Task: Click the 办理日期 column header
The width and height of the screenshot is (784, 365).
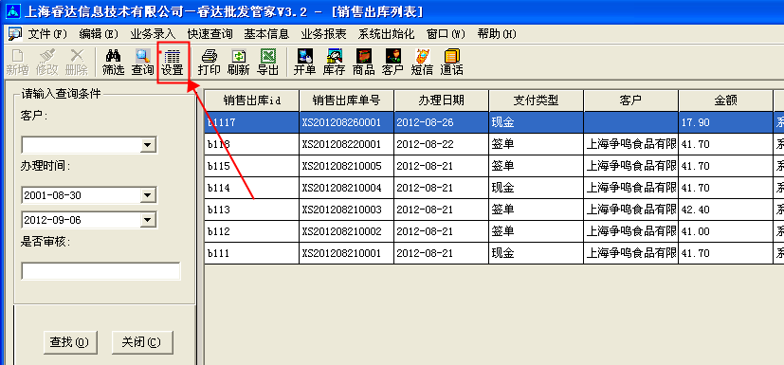Action: pyautogui.click(x=442, y=100)
